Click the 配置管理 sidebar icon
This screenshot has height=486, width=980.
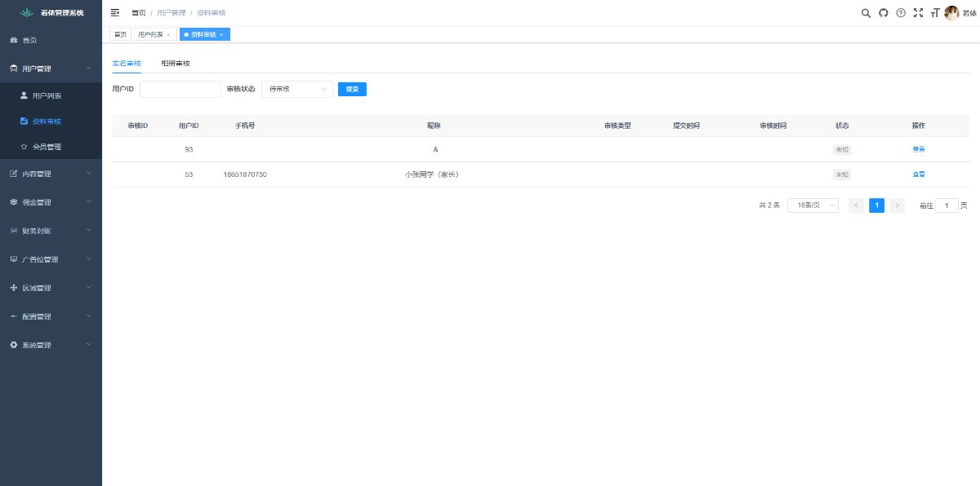click(x=13, y=316)
